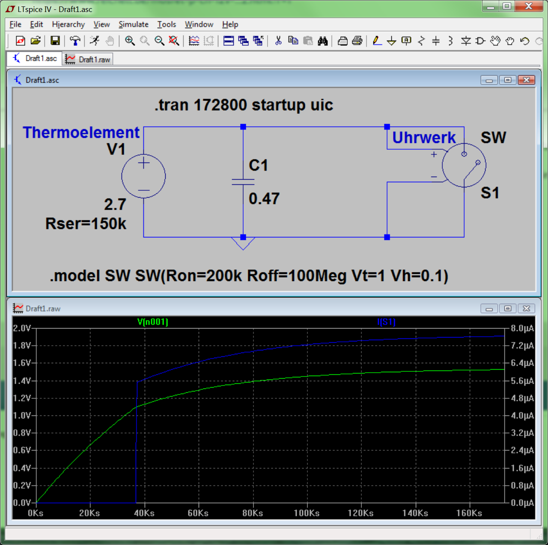Open the Hierarchy menu
Screen dimensions: 548x545
(68, 24)
